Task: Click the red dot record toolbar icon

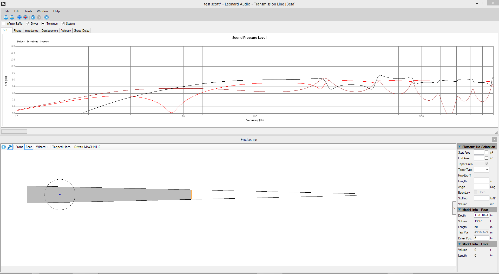Action: click(x=25, y=17)
